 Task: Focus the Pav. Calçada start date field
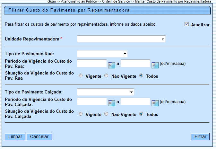pos(92,102)
